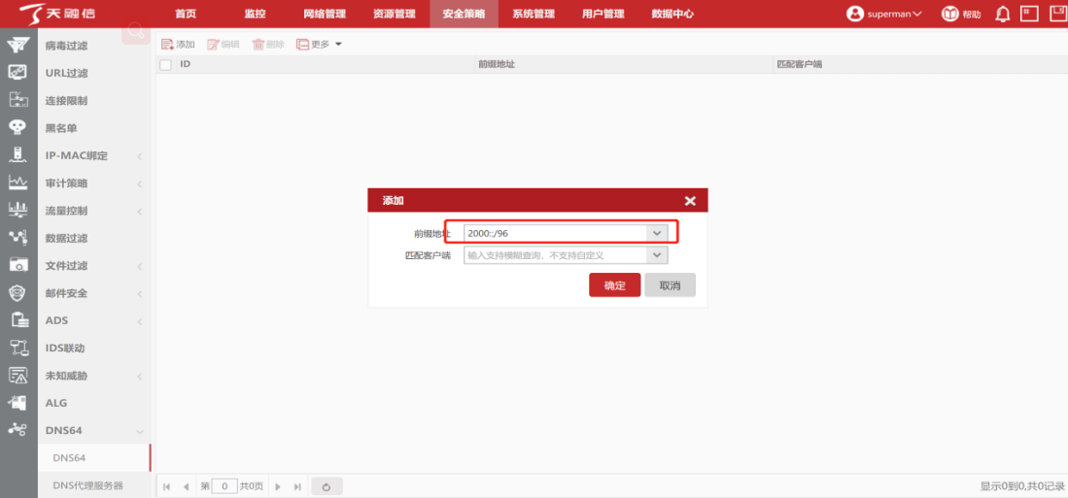The height and width of the screenshot is (498, 1068).
Task: Click the IDS linkage sidebar icon
Action: click(x=18, y=348)
